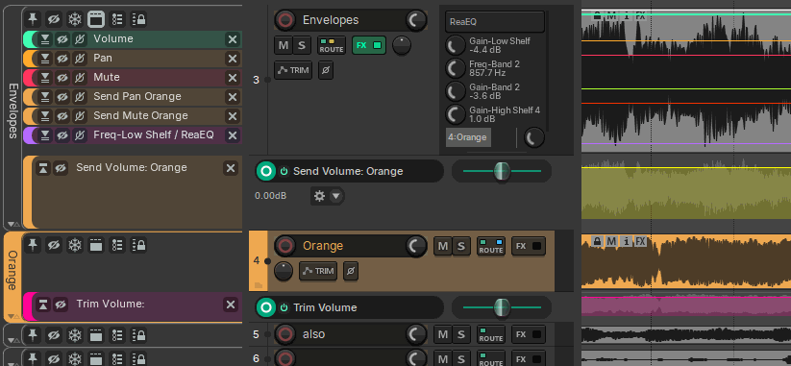Close the Send Volume: Orange envelope

[231, 168]
